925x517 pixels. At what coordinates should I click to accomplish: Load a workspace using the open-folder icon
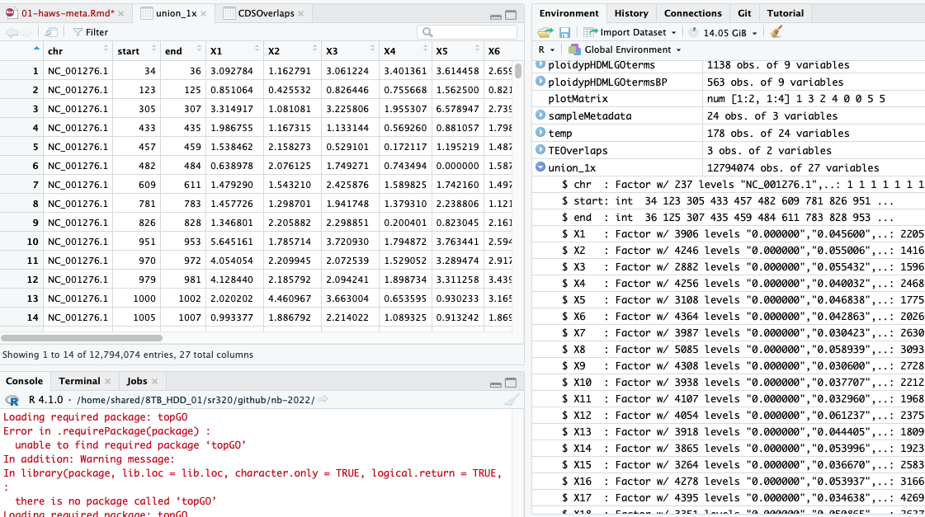[545, 32]
